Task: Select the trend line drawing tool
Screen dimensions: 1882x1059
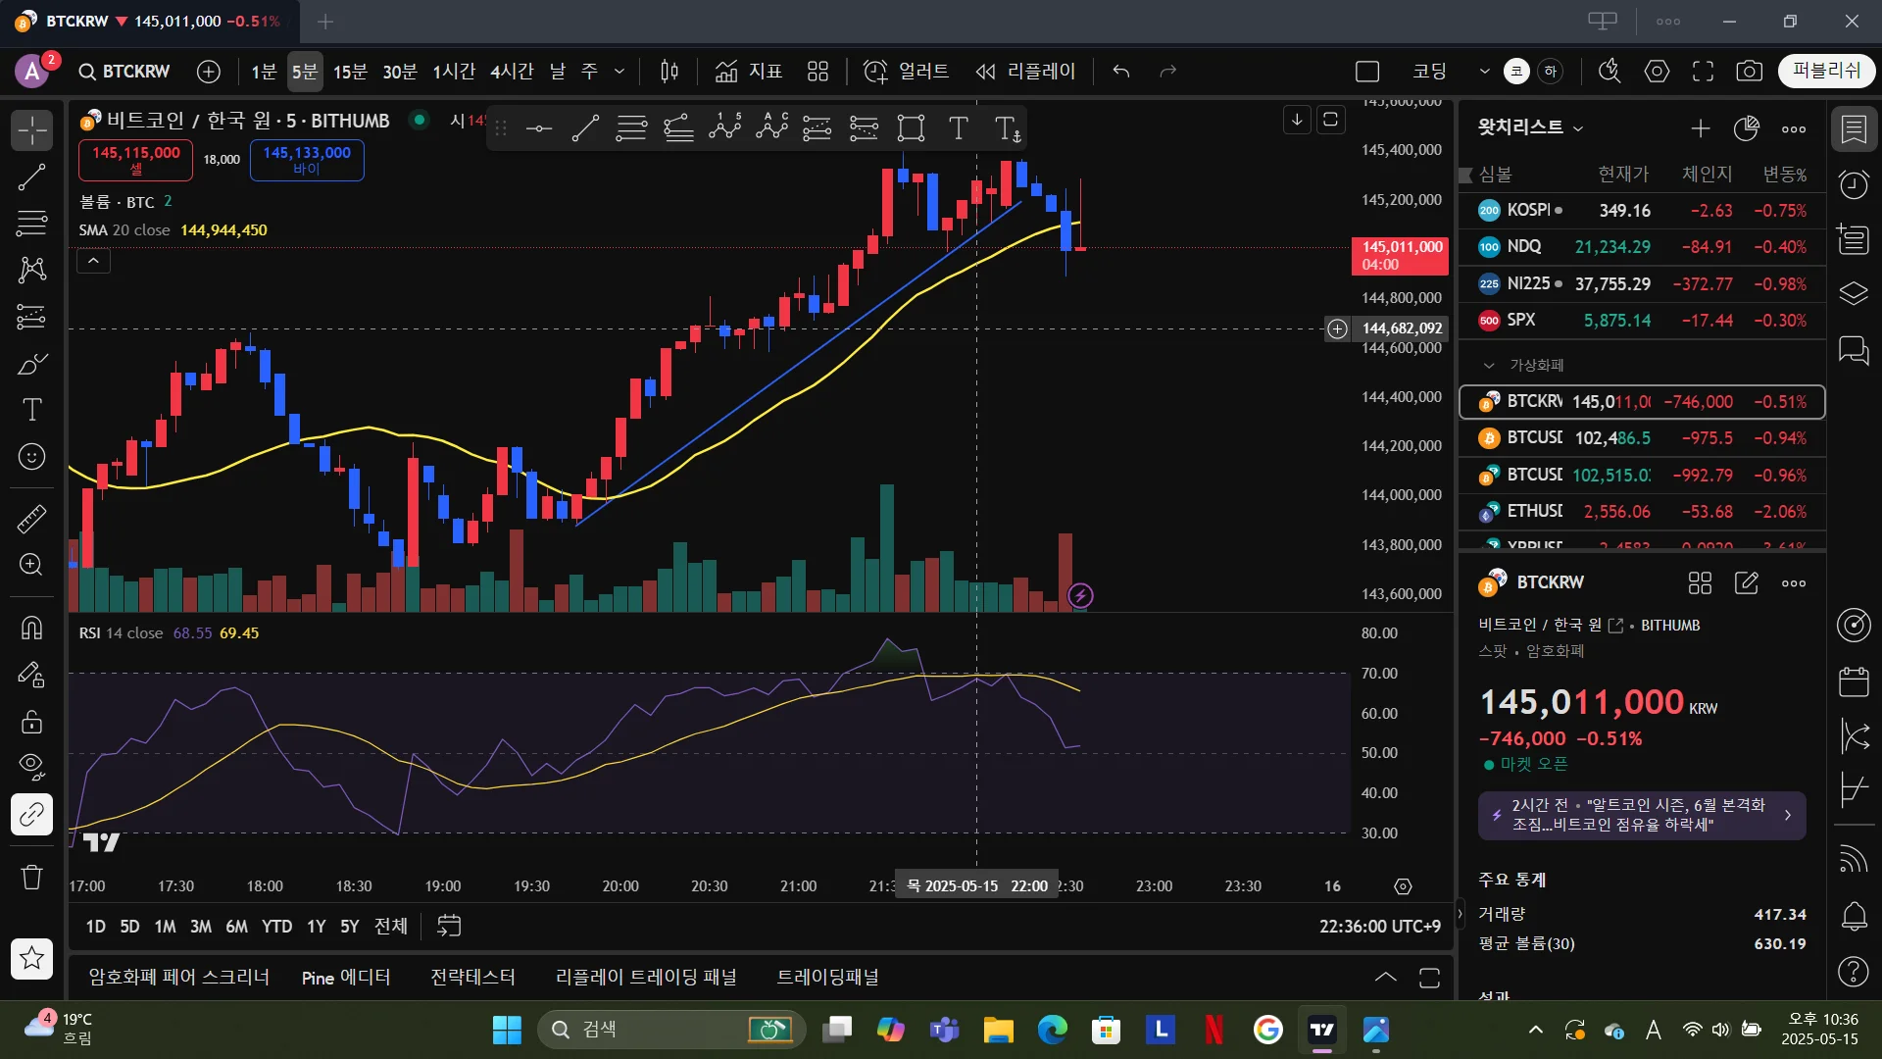Action: pos(31,177)
